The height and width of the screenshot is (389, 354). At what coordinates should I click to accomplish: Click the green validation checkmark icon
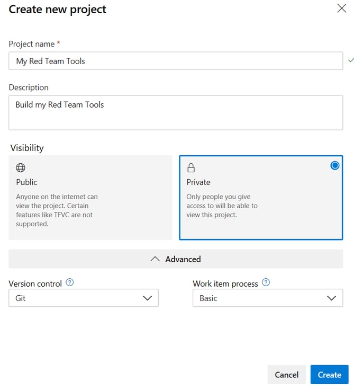click(x=350, y=60)
